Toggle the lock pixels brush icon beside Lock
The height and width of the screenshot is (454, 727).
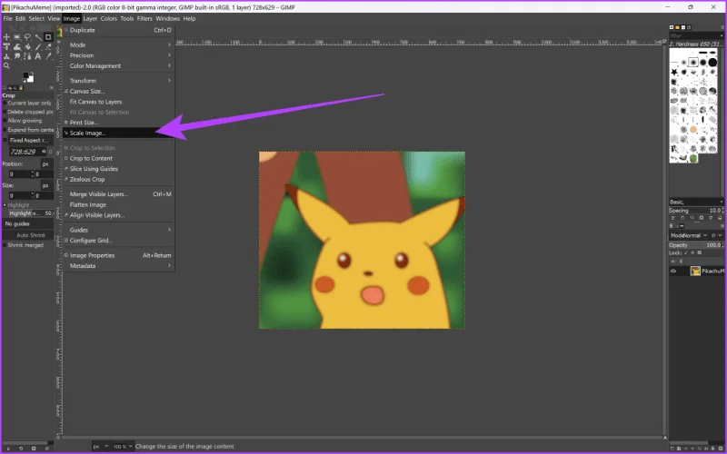click(x=686, y=252)
